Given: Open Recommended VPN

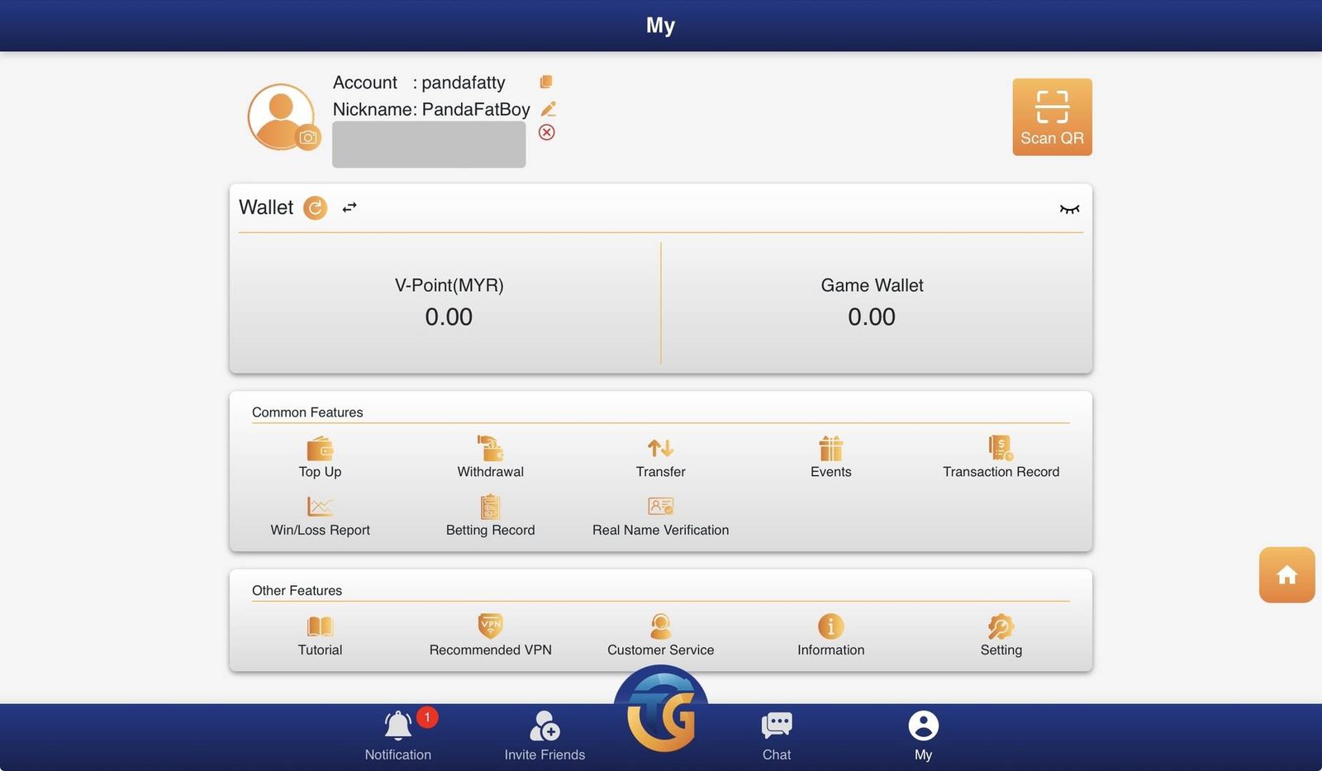Looking at the screenshot, I should [x=490, y=635].
